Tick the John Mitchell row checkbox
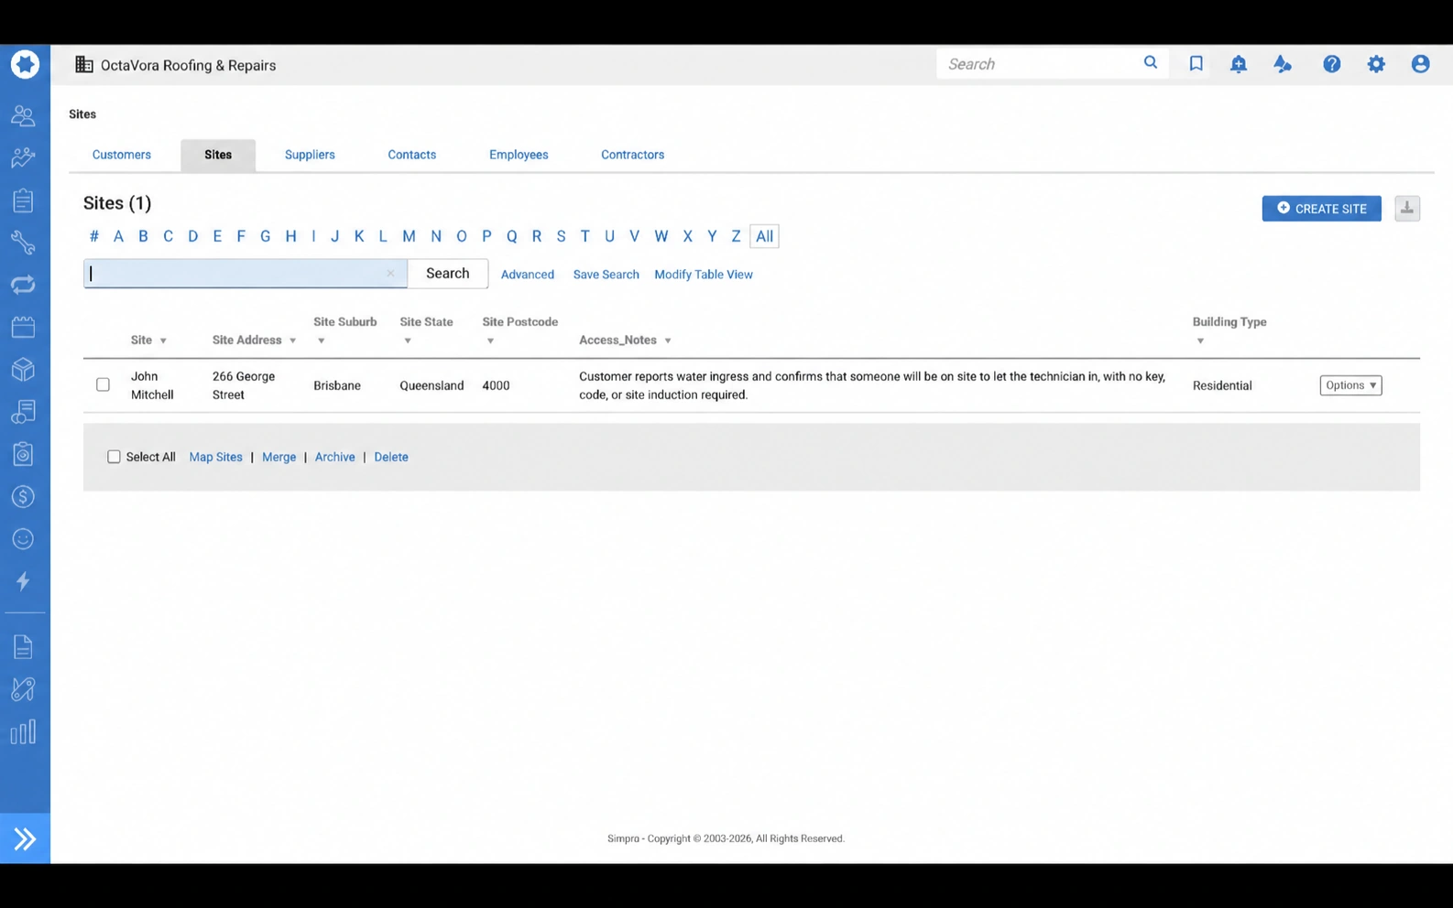The width and height of the screenshot is (1453, 908). 103,384
